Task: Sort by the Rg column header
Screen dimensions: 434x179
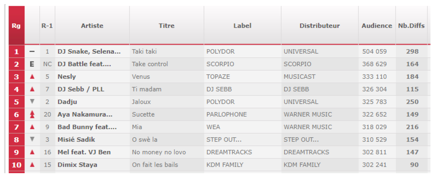Action: click(x=16, y=26)
